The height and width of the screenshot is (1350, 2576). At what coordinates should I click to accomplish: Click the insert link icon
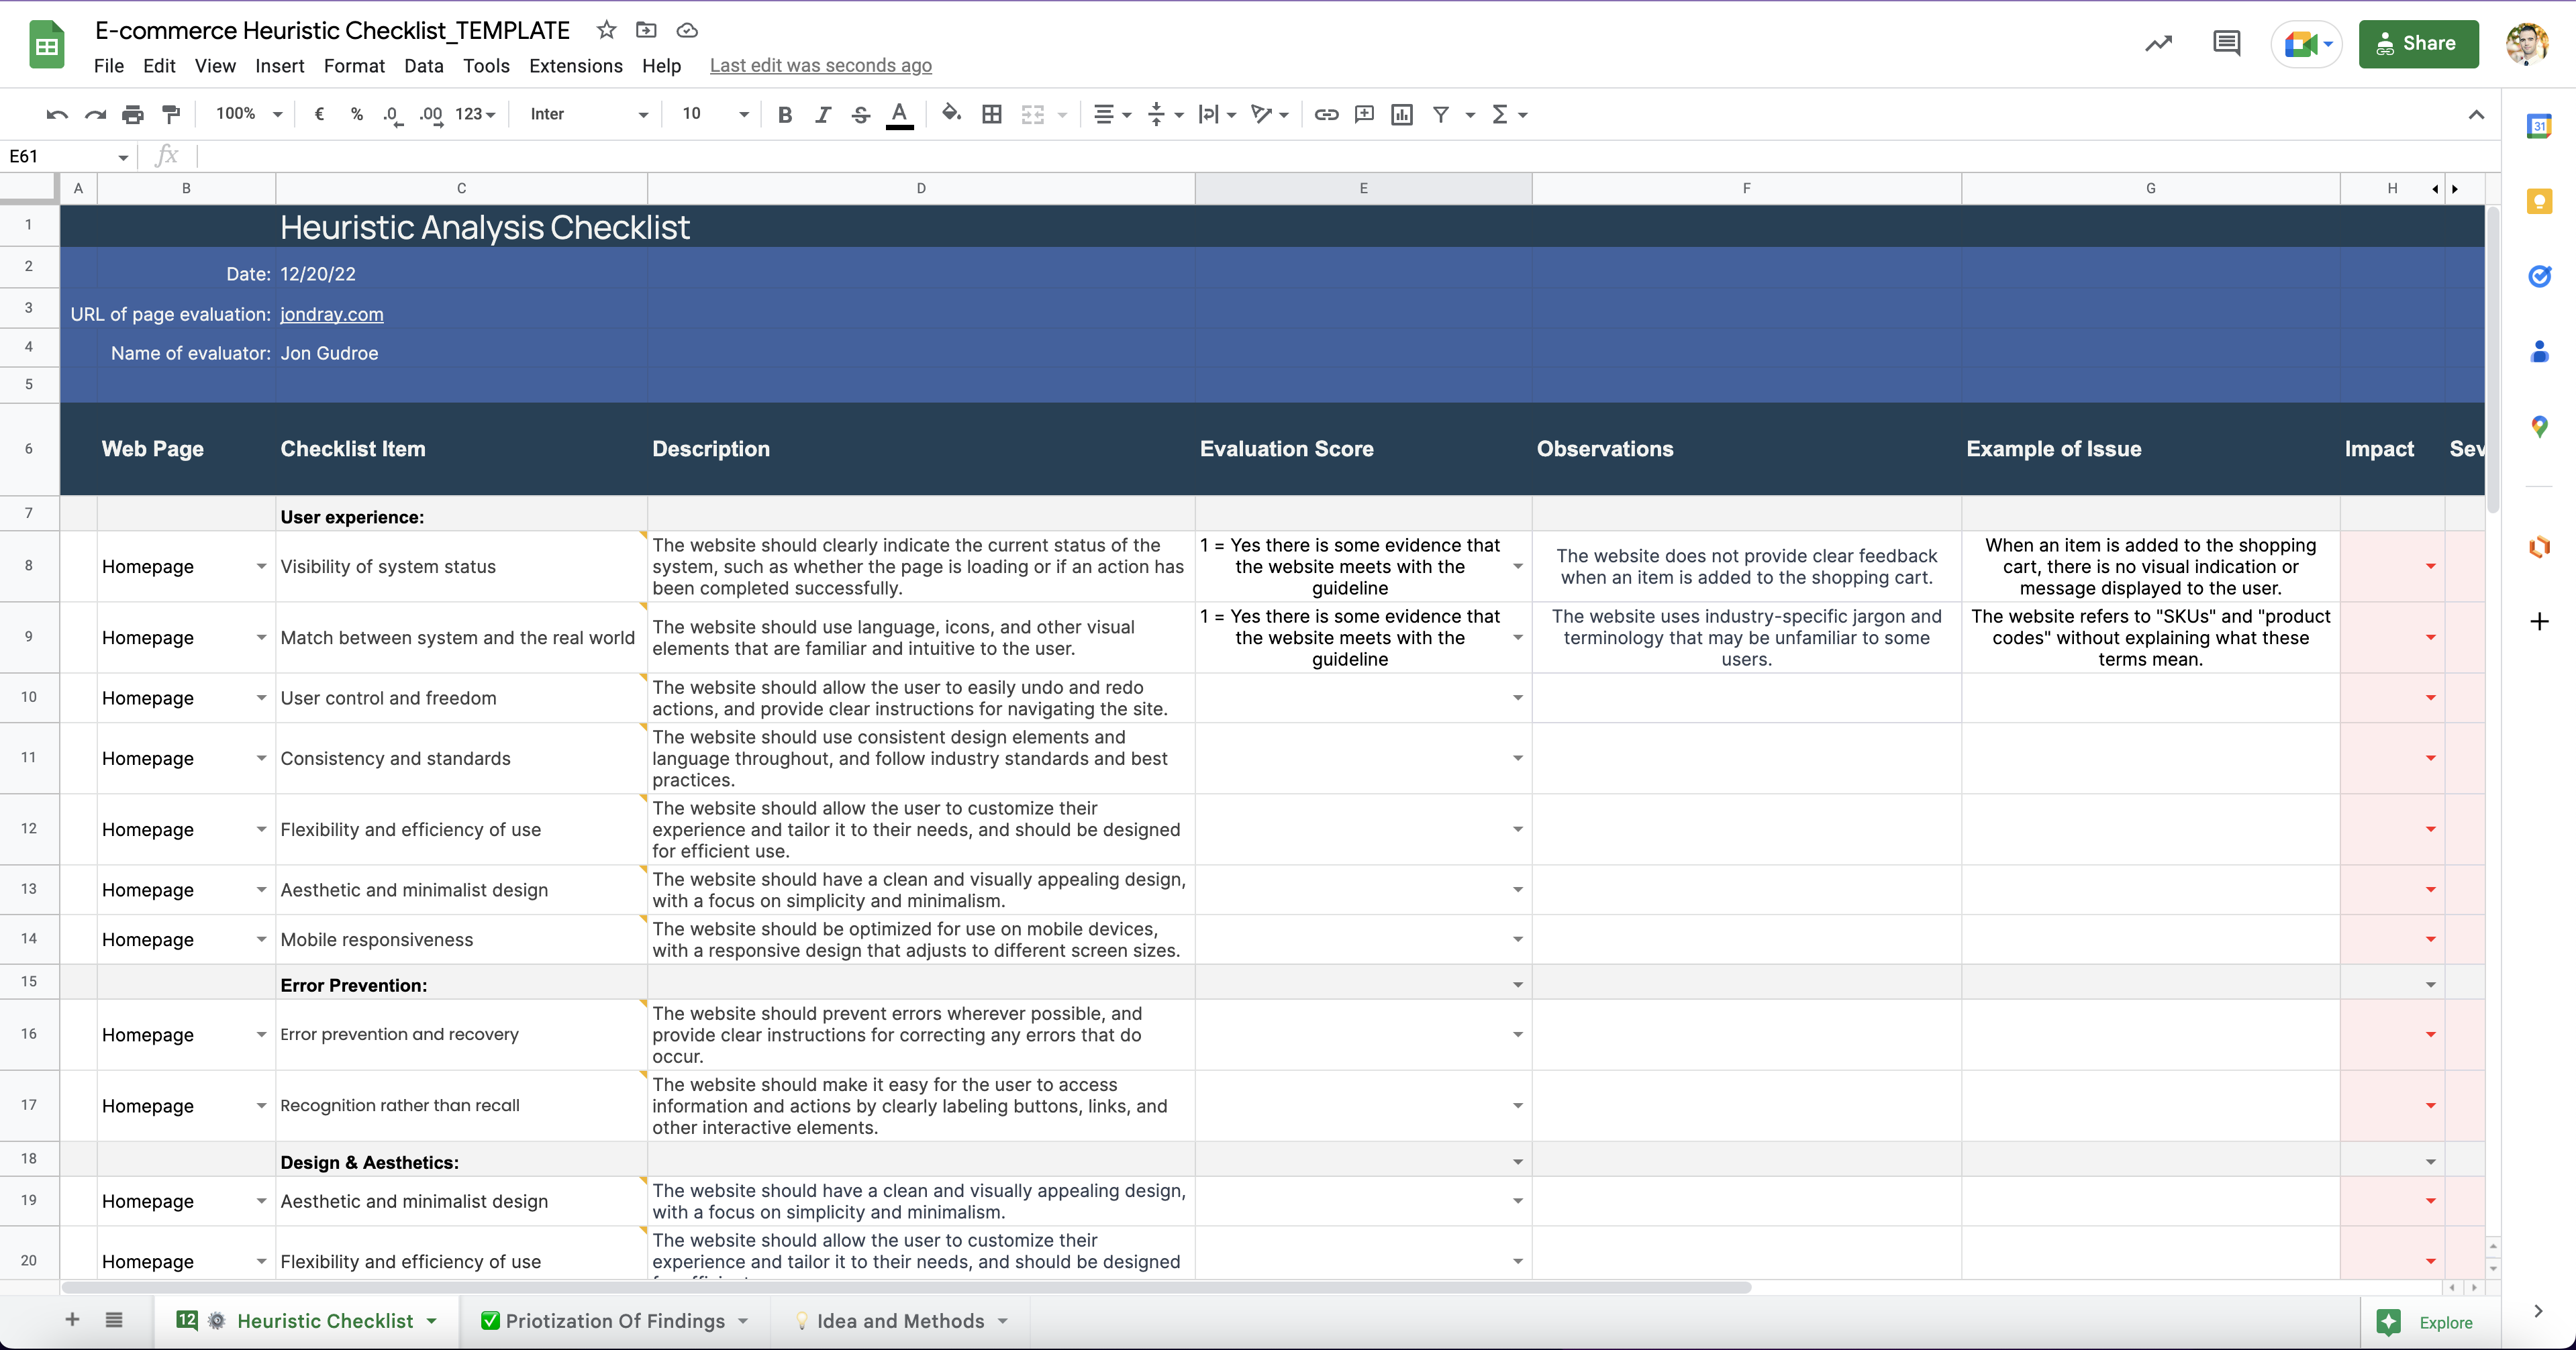coord(1326,114)
